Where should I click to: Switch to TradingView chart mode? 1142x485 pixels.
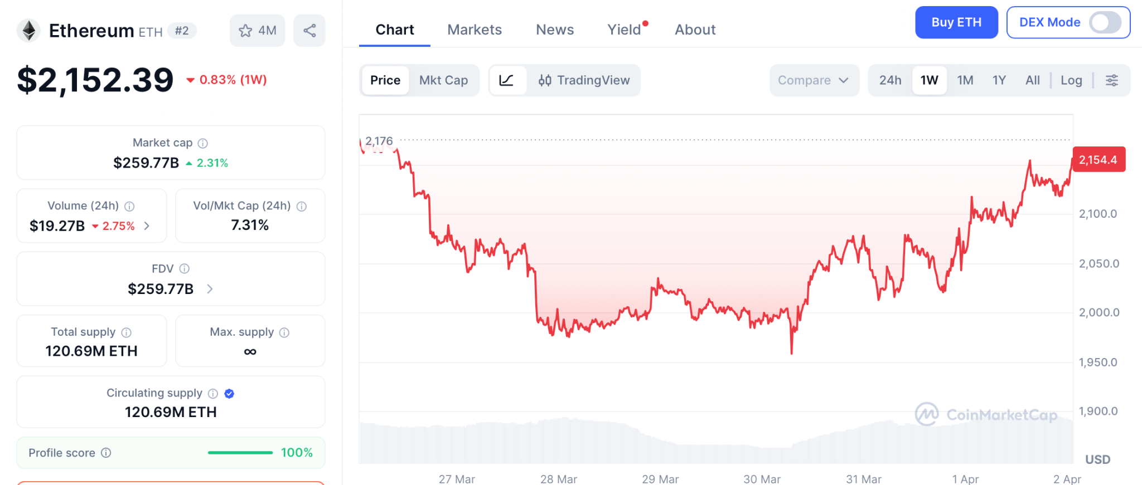[x=584, y=80]
